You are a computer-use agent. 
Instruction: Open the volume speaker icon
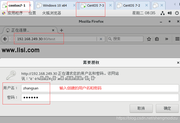pyautogui.click(x=170, y=13)
